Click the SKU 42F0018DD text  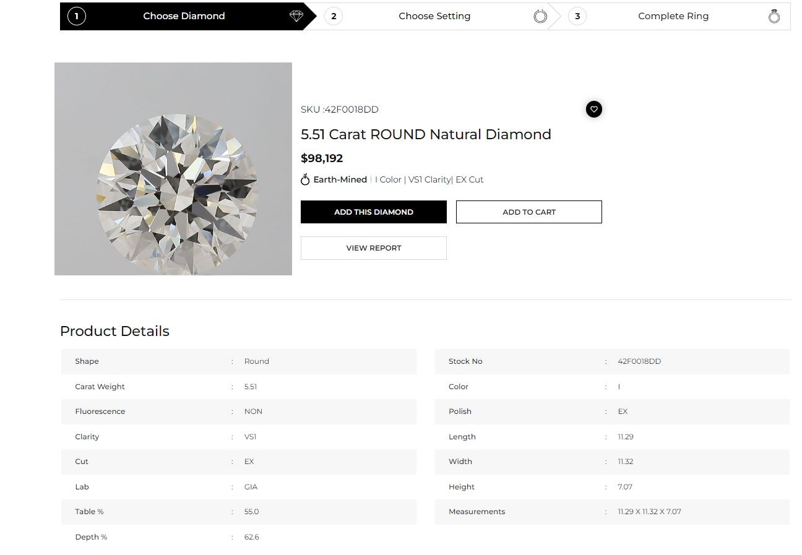coord(340,110)
